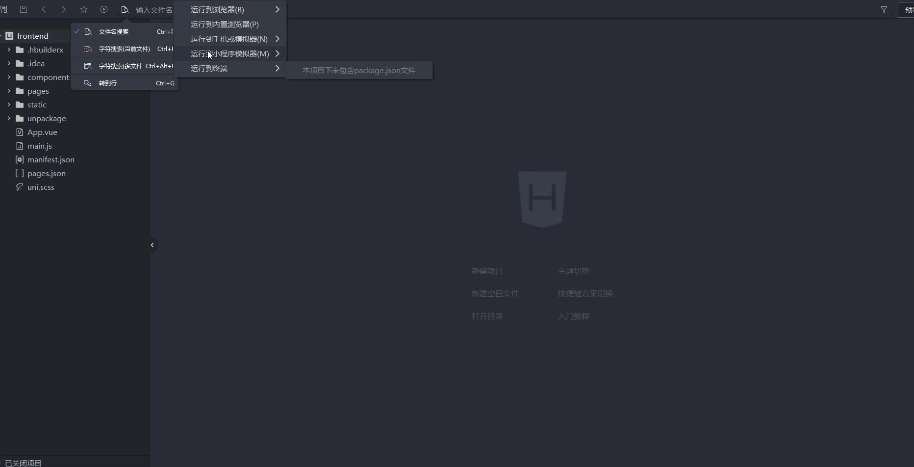Select 运行到终端 menu entry
The width and height of the screenshot is (914, 467).
point(230,68)
